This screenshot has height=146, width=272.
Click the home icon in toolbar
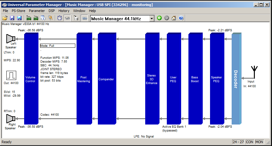(174, 18)
